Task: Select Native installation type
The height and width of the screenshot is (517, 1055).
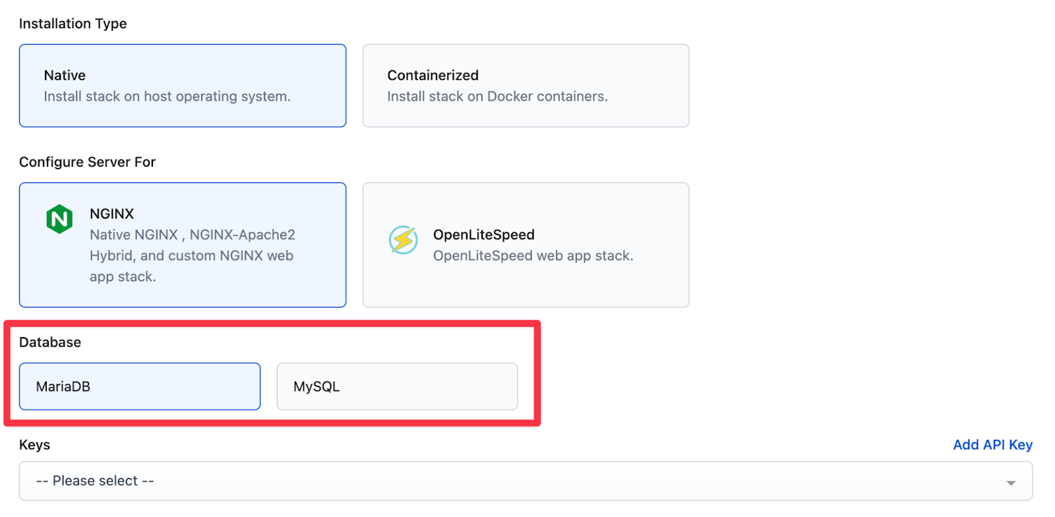Action: pyautogui.click(x=183, y=86)
